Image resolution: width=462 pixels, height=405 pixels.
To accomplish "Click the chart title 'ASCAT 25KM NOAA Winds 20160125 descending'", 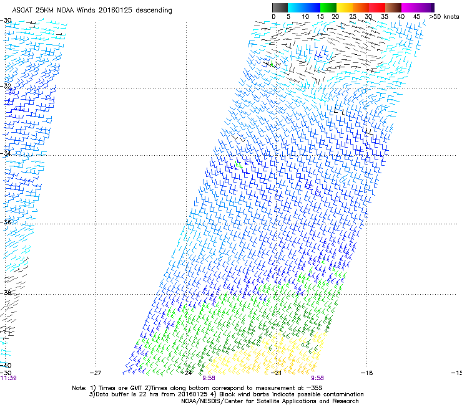I will pos(92,10).
